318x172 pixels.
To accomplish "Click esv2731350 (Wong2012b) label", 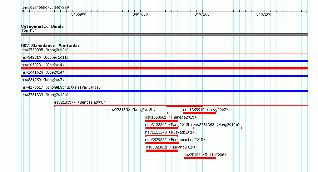I will (132, 110).
